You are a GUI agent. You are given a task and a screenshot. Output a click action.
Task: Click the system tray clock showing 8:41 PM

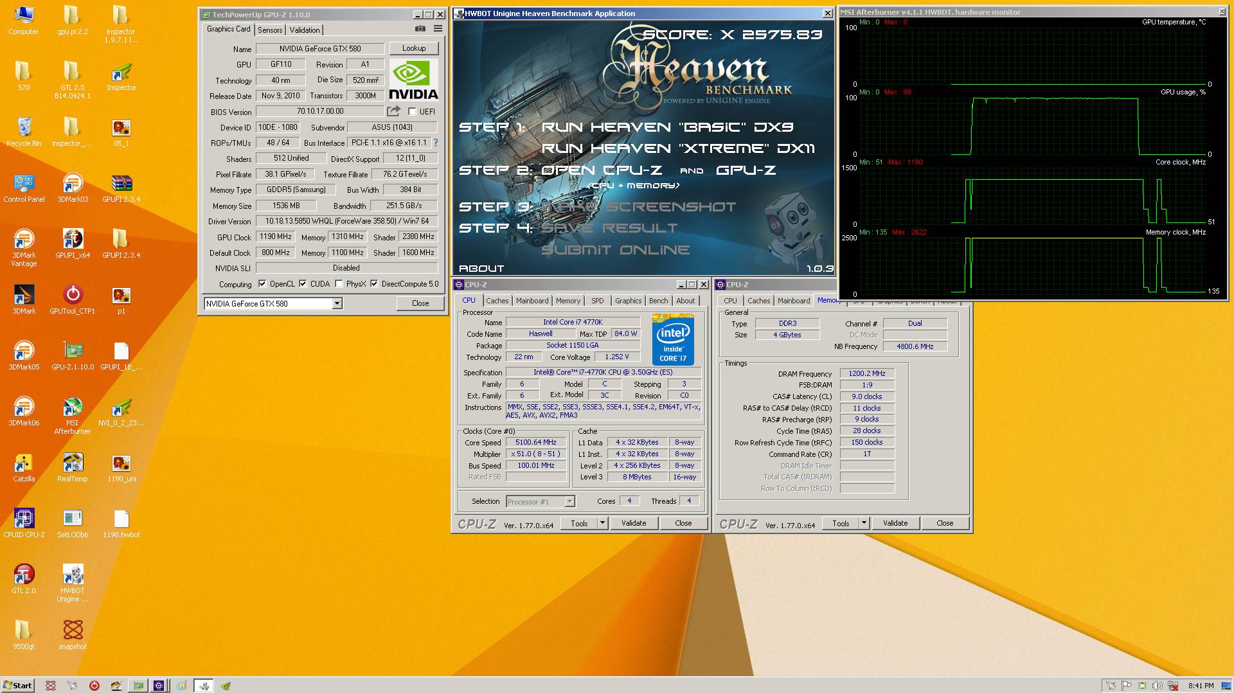point(1201,686)
